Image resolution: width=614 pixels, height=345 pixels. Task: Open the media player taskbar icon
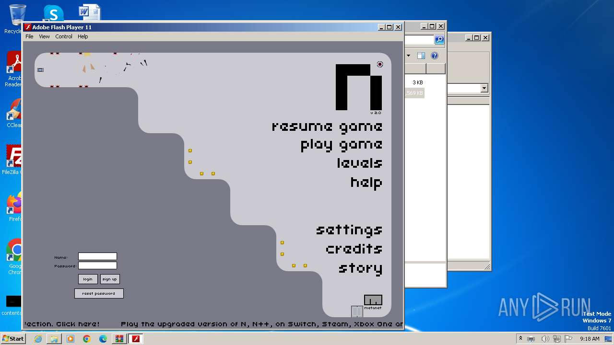click(x=71, y=339)
